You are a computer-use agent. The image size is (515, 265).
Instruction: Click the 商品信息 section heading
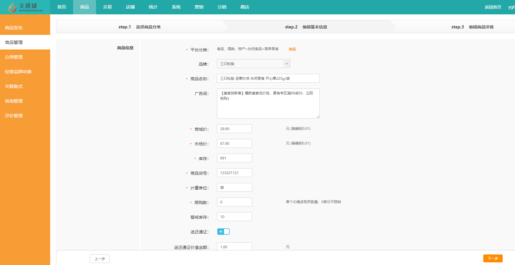pyautogui.click(x=125, y=48)
